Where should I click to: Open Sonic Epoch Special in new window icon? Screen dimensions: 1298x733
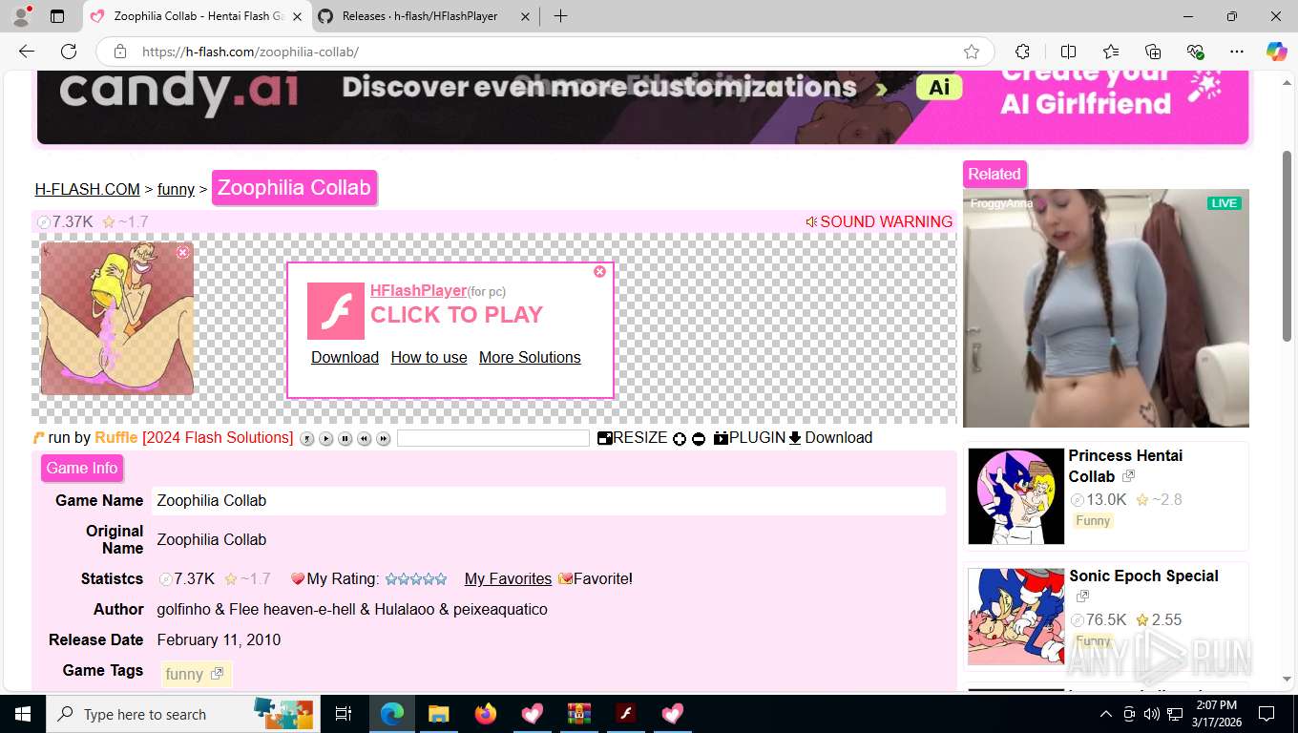pos(1082,597)
